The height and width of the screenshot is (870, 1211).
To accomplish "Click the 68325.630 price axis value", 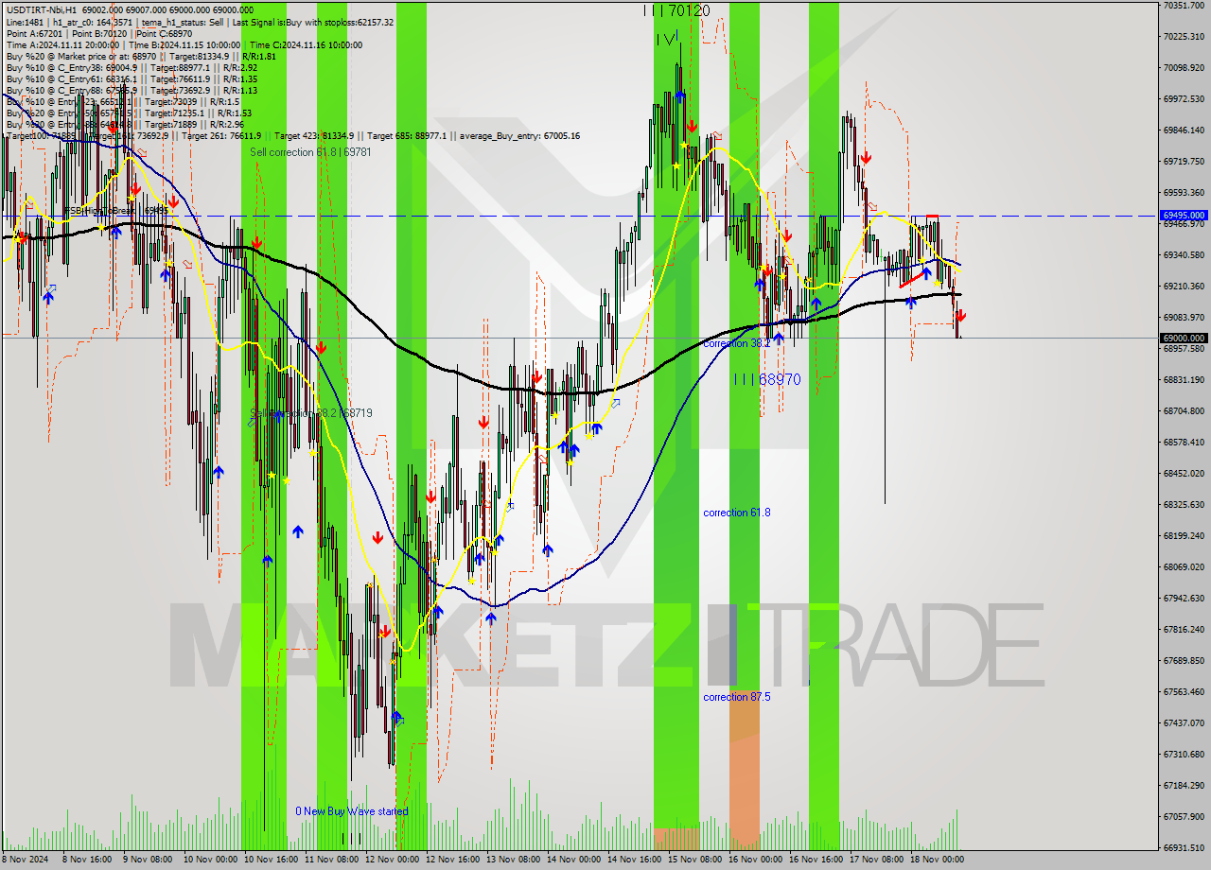I will (1184, 505).
